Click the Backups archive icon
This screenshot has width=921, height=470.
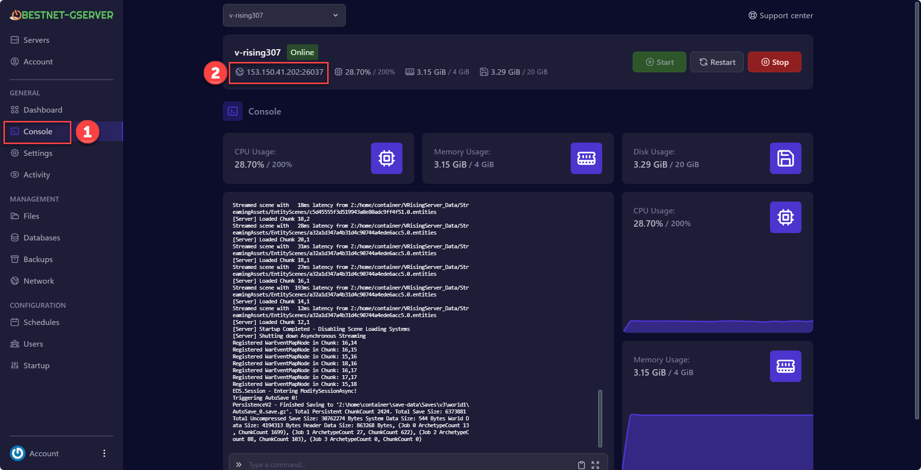click(x=15, y=259)
